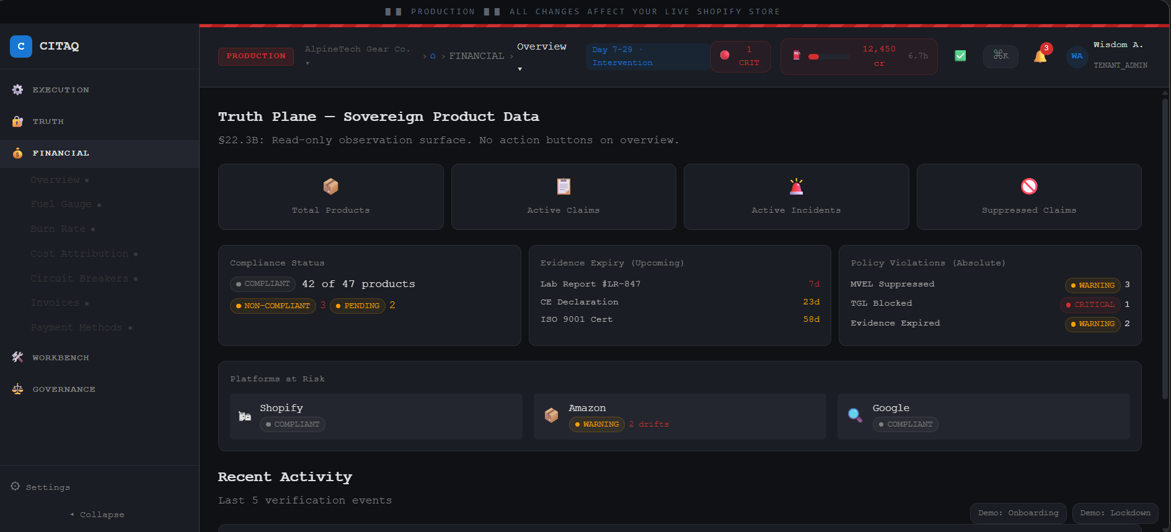Click the Day 7-29 Intervention banner
This screenshot has height=532, width=1171.
click(648, 56)
